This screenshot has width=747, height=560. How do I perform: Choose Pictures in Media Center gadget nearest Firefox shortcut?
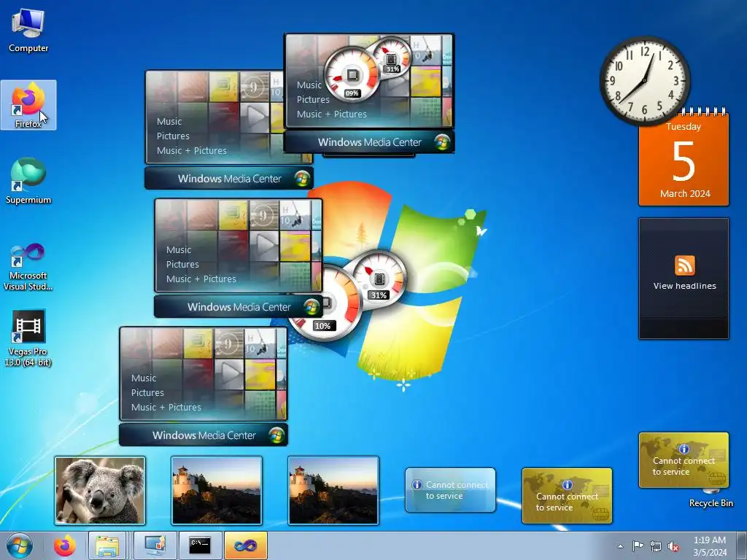coord(173,136)
